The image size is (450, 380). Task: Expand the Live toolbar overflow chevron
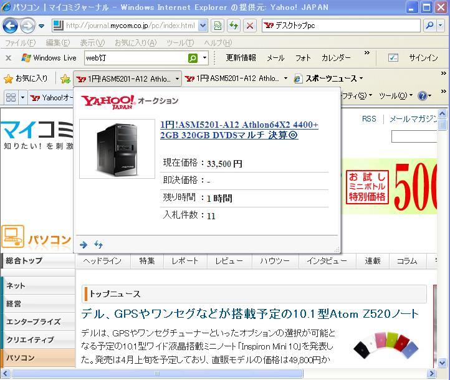point(366,53)
